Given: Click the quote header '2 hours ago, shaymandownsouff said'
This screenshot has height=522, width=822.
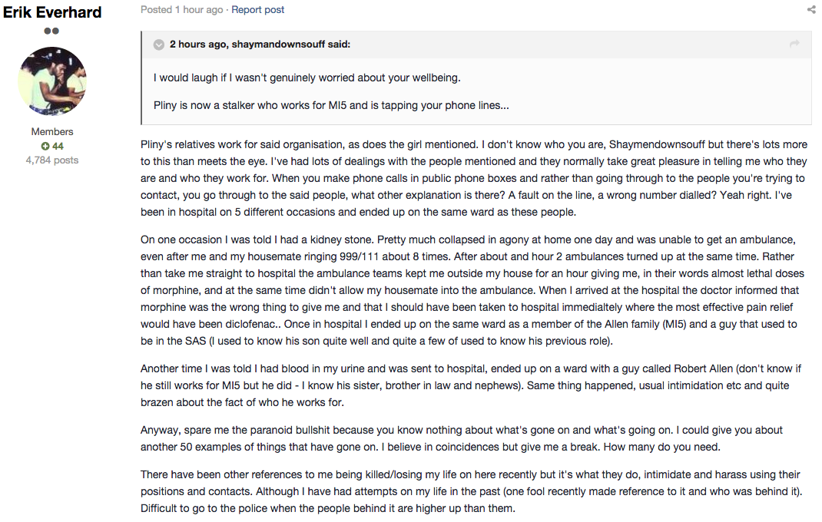Looking at the screenshot, I should pyautogui.click(x=260, y=45).
